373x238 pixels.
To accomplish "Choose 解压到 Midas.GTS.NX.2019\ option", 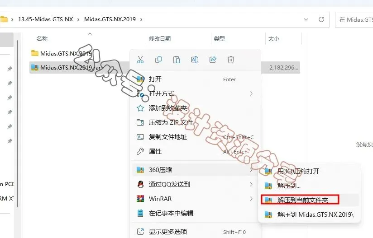I will coord(309,215).
